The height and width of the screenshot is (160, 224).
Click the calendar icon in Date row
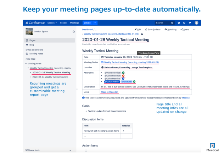[102, 57]
